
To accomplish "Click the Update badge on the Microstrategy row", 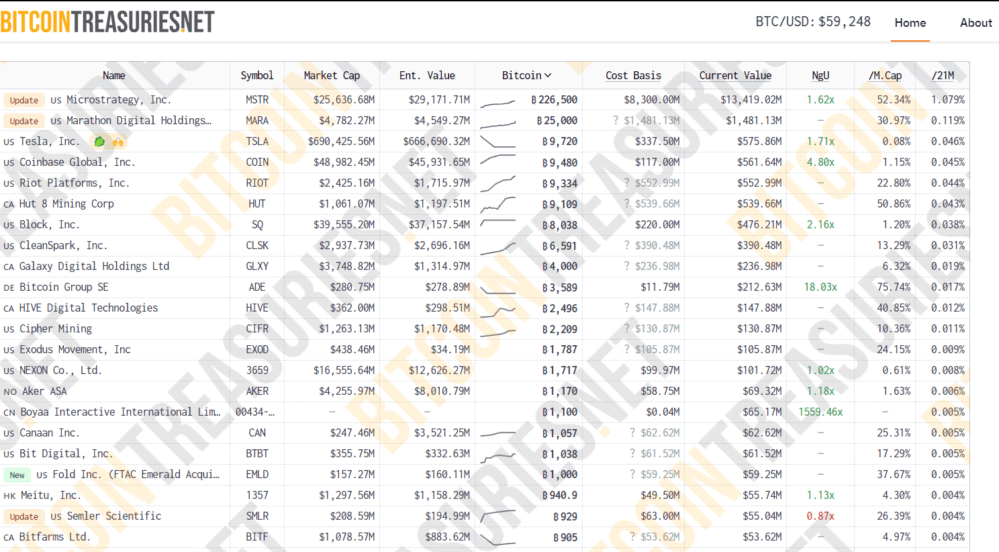I will (23, 99).
